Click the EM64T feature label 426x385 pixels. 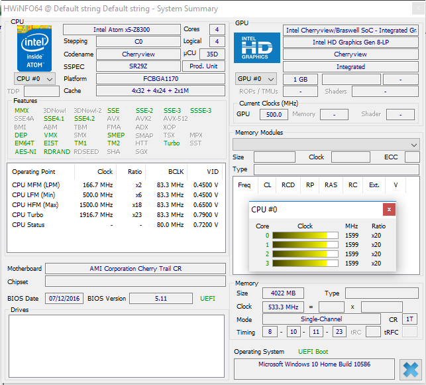coord(24,143)
